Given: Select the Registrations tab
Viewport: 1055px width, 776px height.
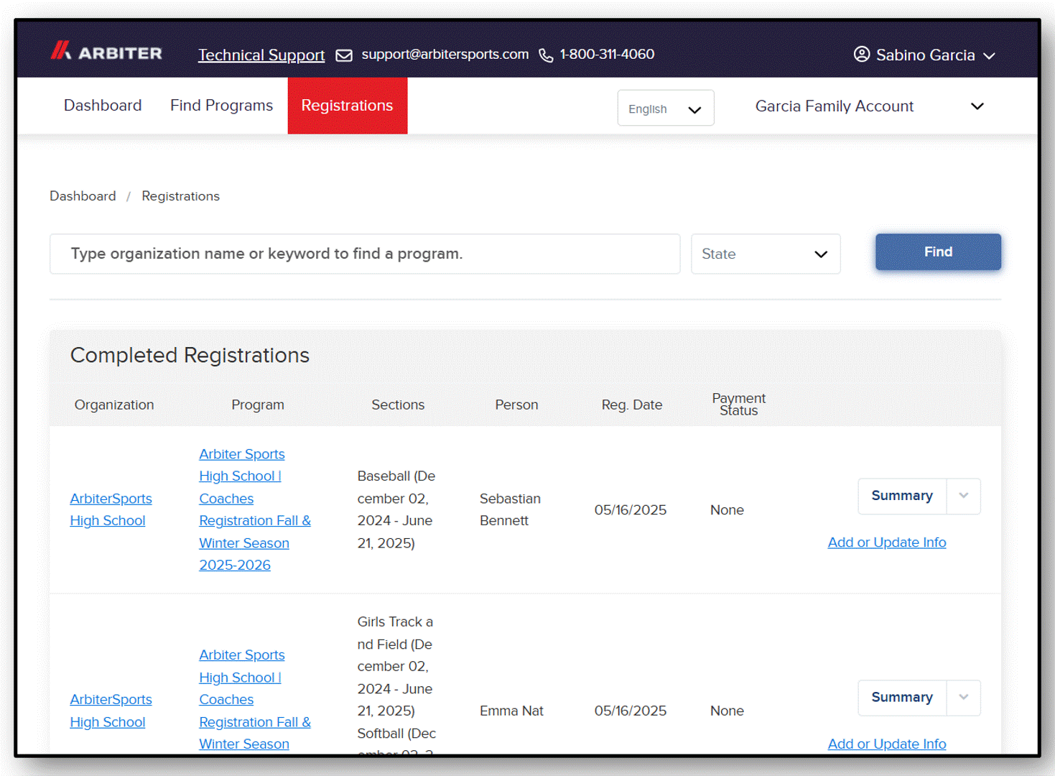Looking at the screenshot, I should tap(348, 106).
